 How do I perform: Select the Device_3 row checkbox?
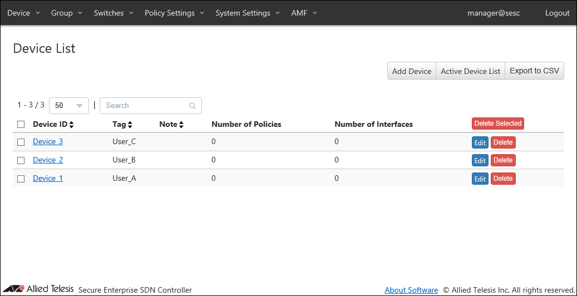coord(21,142)
